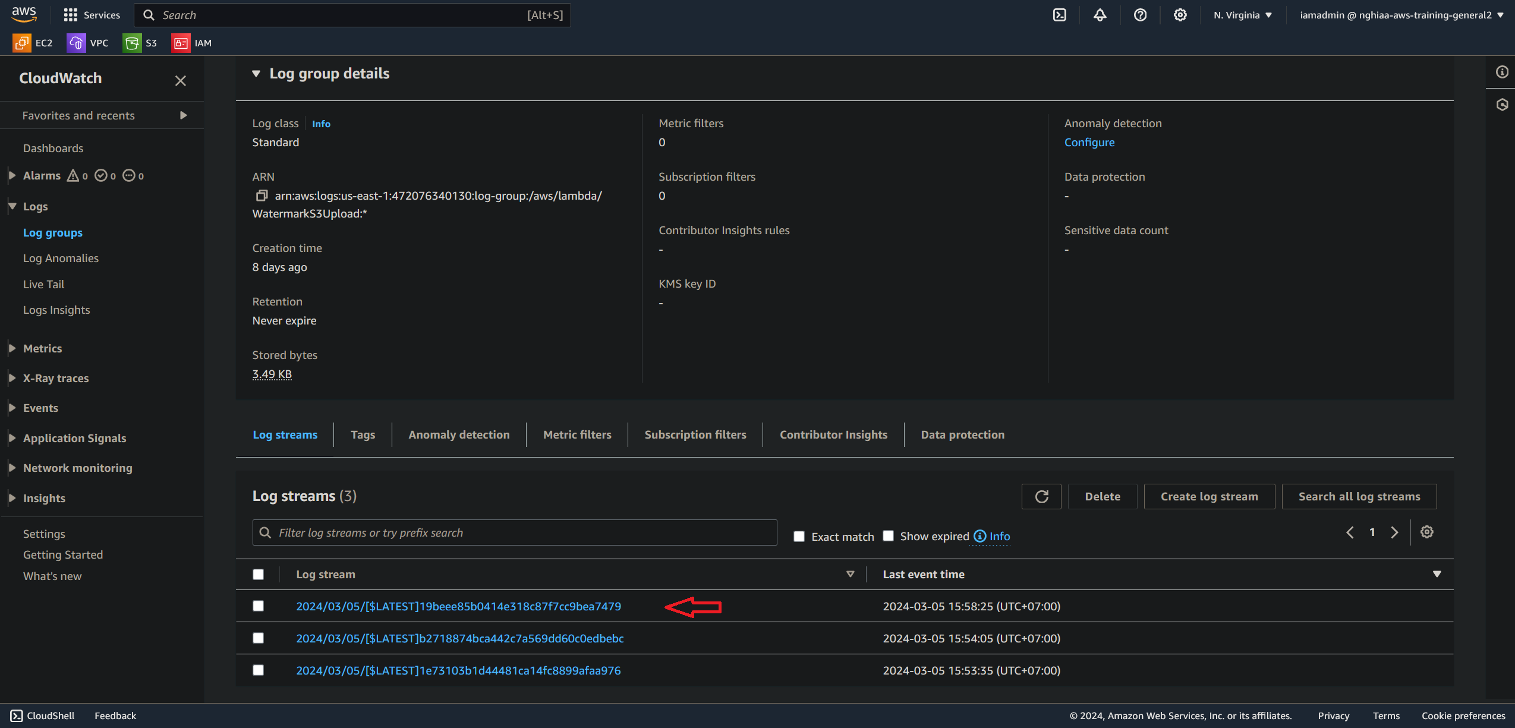Open Configure anomaly detection link
The image size is (1515, 728).
(x=1089, y=142)
